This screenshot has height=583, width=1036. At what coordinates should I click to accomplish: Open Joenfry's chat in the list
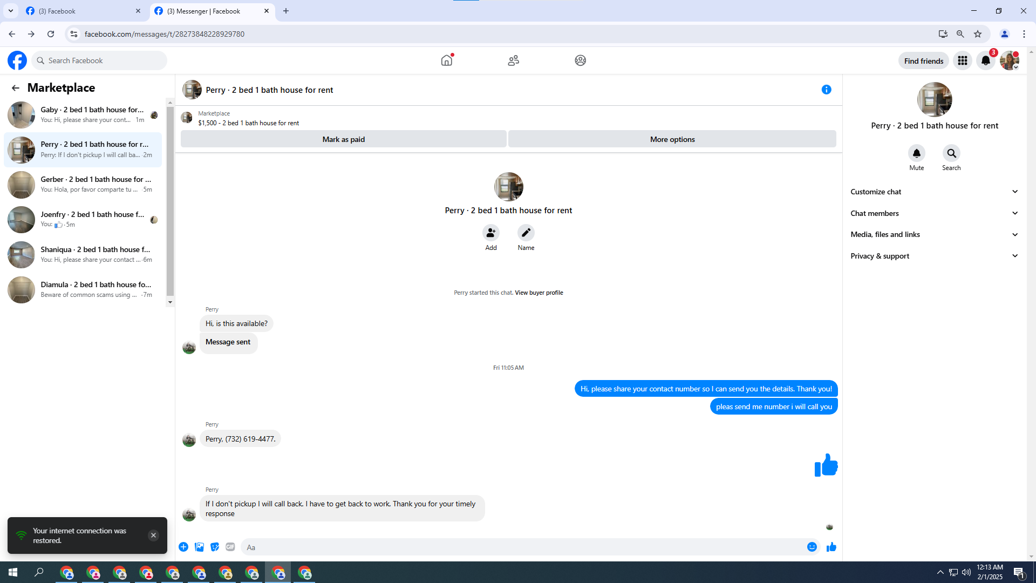click(x=83, y=220)
